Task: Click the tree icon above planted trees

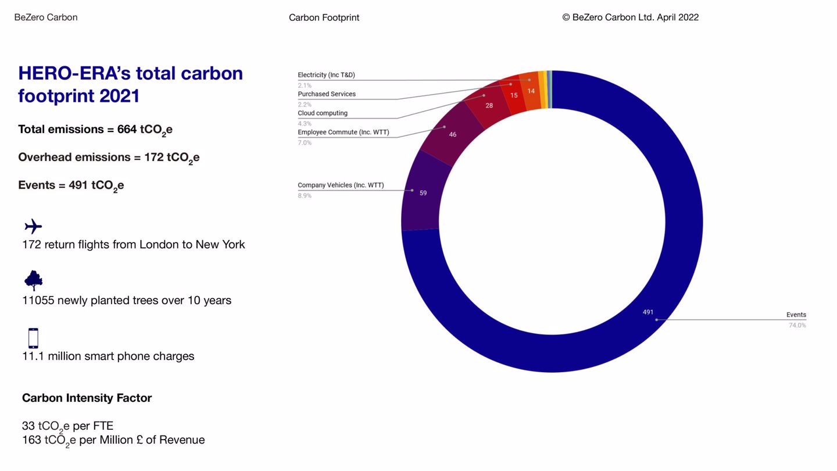Action: [33, 281]
